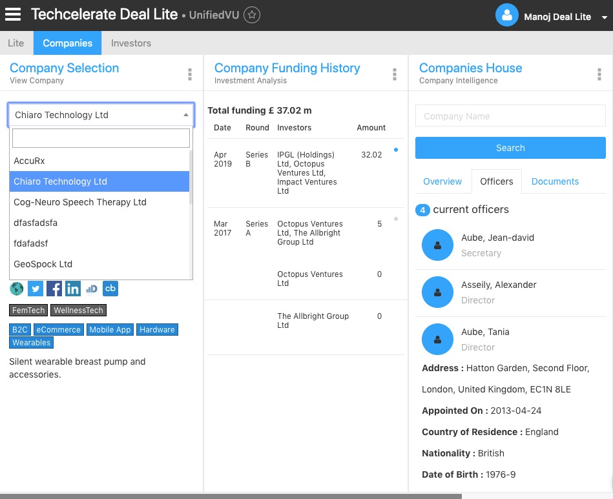Switch to the Investors tab

coord(131,43)
